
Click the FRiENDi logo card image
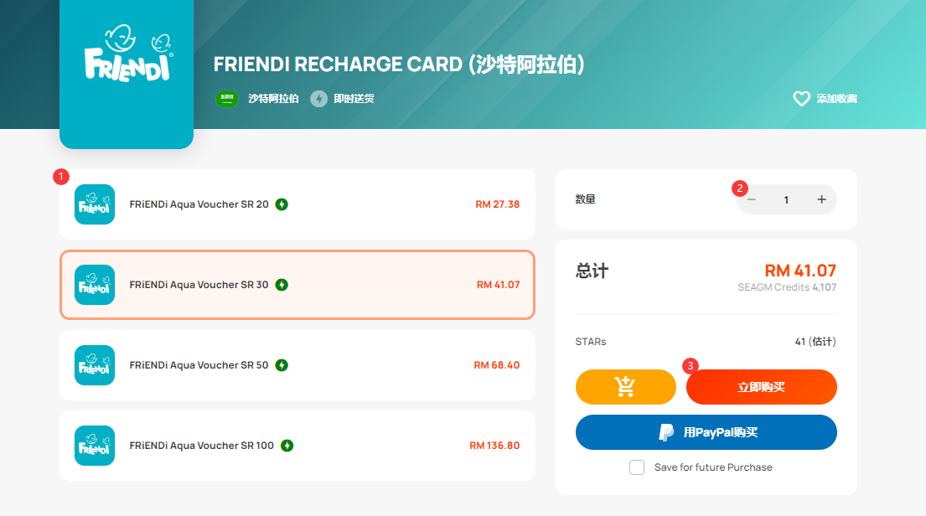127,72
